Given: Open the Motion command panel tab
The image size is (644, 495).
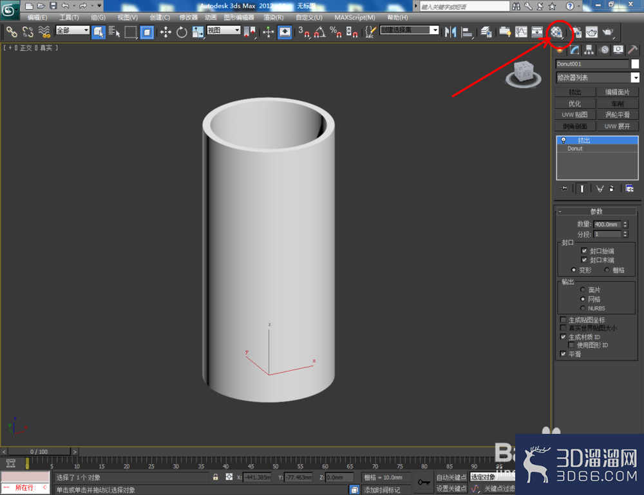Looking at the screenshot, I should 604,50.
